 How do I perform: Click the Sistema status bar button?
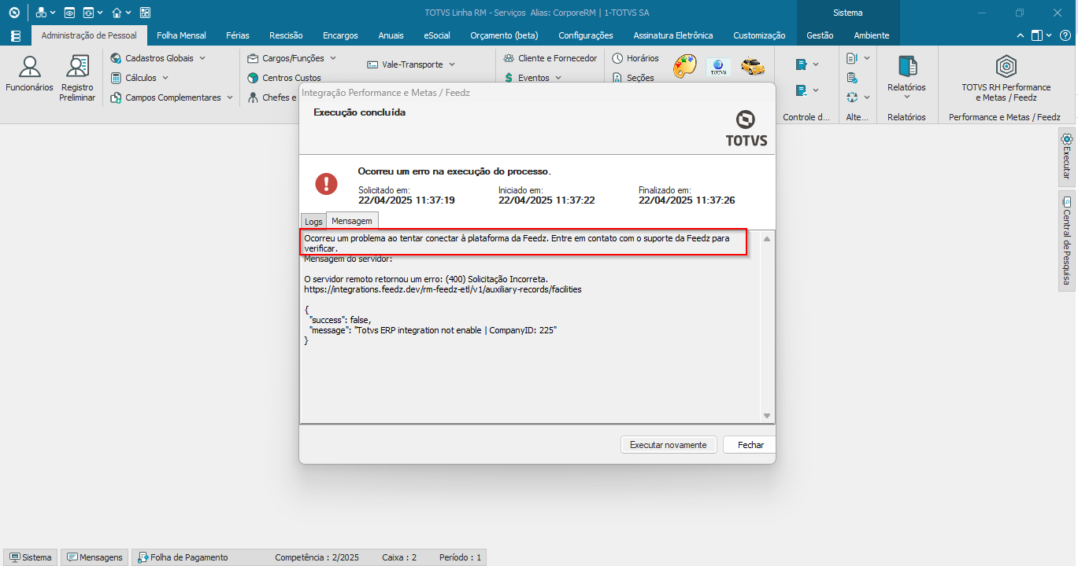click(30, 557)
